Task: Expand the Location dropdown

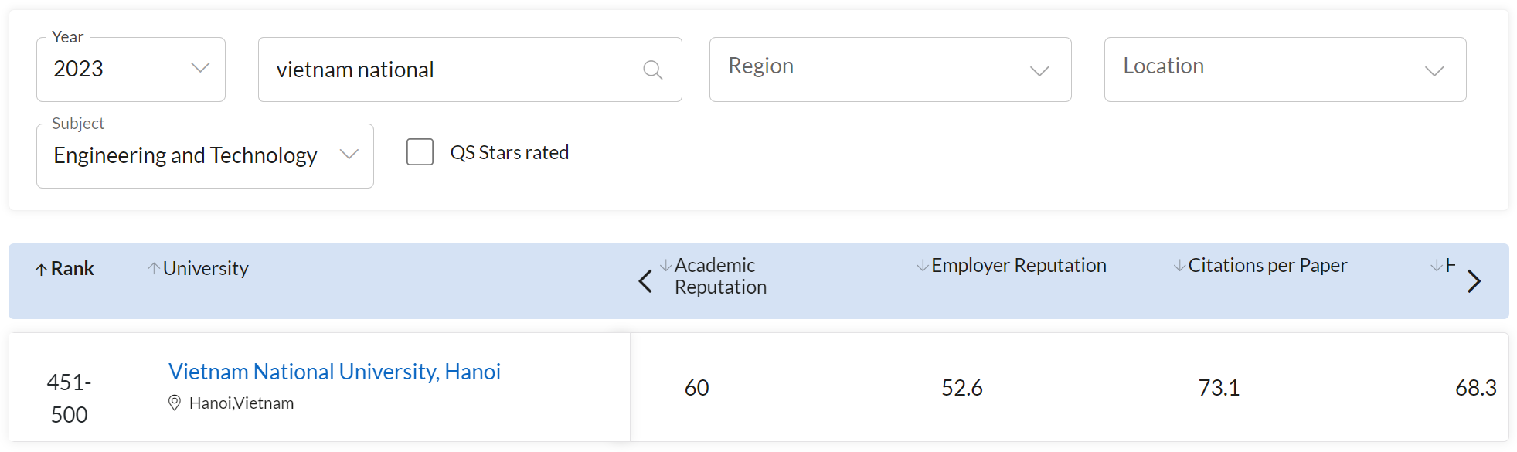Action: (x=1284, y=70)
